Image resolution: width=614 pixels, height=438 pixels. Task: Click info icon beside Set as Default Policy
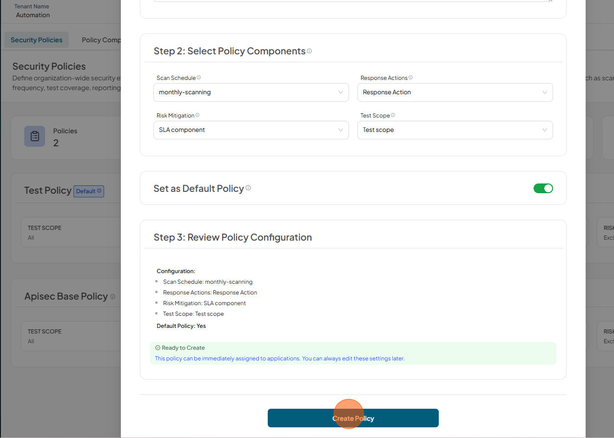[248, 188]
